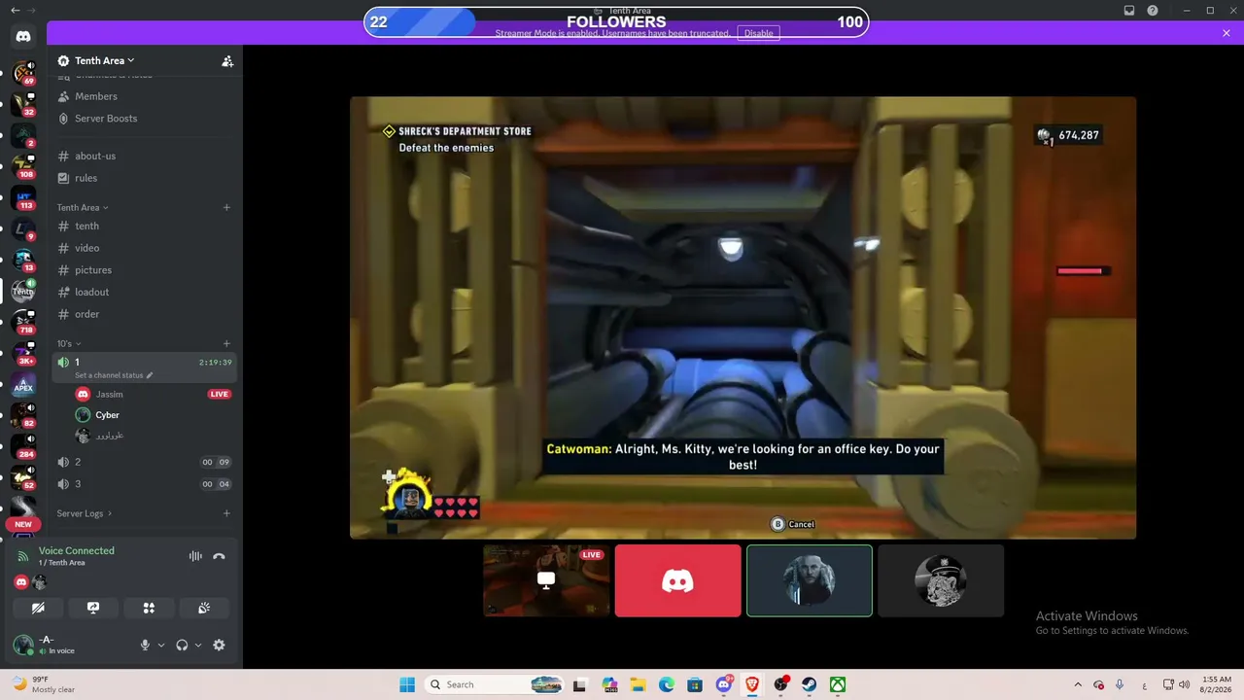Disconnect from voice with hang-up icon
This screenshot has width=1244, height=700.
(x=219, y=556)
